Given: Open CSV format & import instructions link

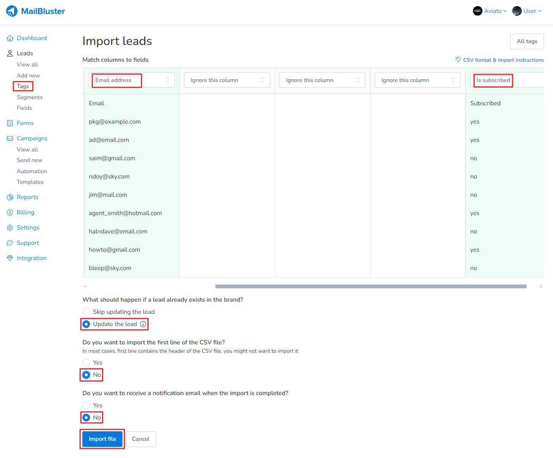Looking at the screenshot, I should point(503,60).
